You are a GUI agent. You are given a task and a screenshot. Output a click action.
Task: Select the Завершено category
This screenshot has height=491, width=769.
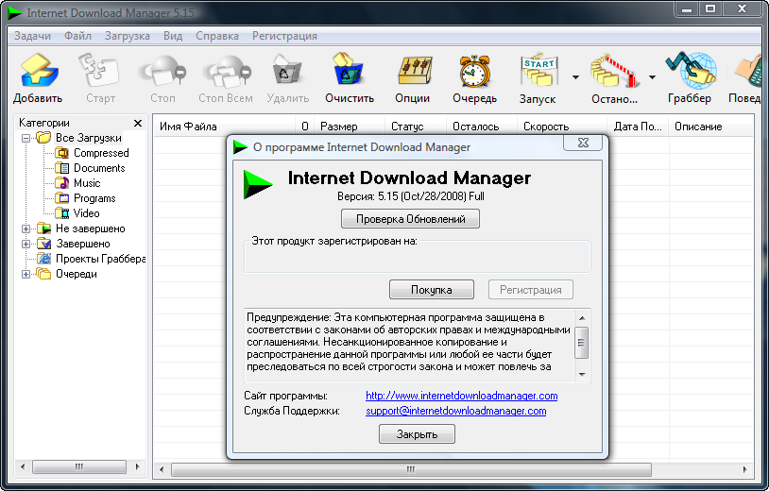pos(83,244)
